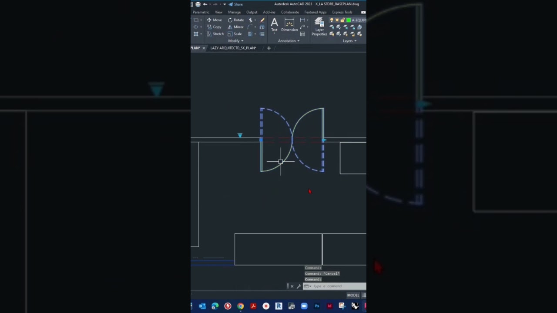Click the Trim scissors icon
Image resolution: width=557 pixels, height=313 pixels.
click(x=250, y=20)
